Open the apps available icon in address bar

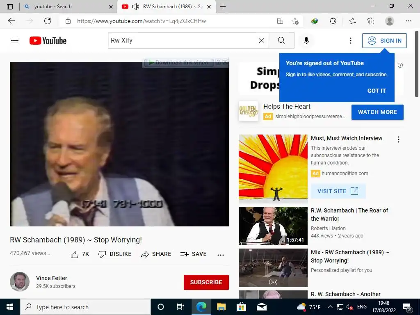(280, 21)
